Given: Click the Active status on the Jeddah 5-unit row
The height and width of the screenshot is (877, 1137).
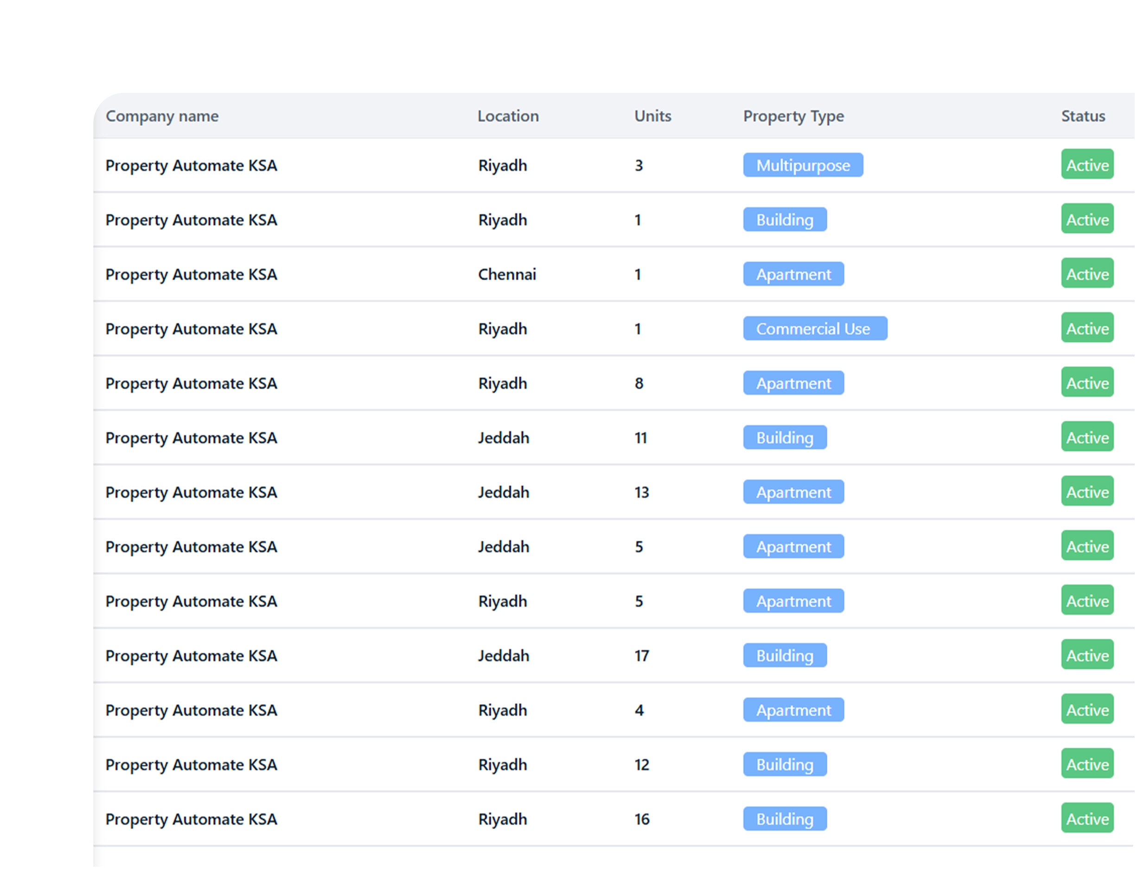Looking at the screenshot, I should [x=1087, y=546].
